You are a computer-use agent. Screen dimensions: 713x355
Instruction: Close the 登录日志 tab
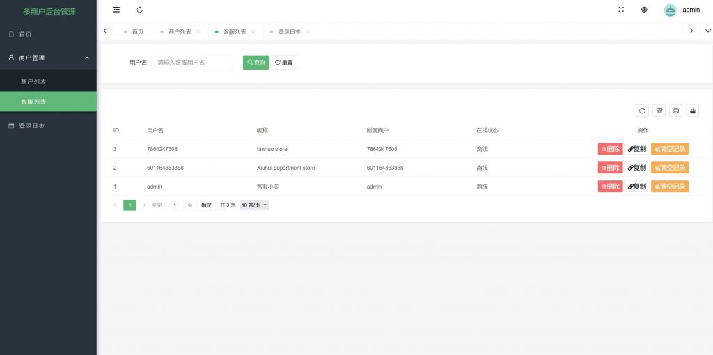(x=308, y=32)
